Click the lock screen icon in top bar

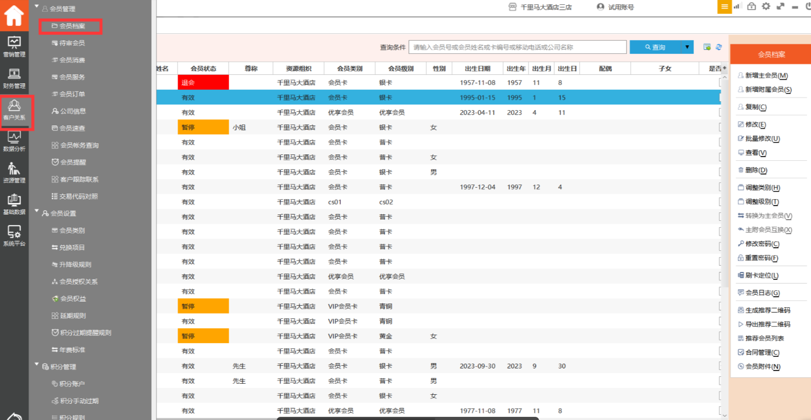coord(751,6)
